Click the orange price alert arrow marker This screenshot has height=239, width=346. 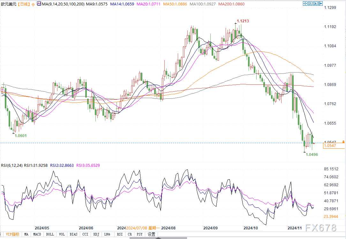[343, 141]
